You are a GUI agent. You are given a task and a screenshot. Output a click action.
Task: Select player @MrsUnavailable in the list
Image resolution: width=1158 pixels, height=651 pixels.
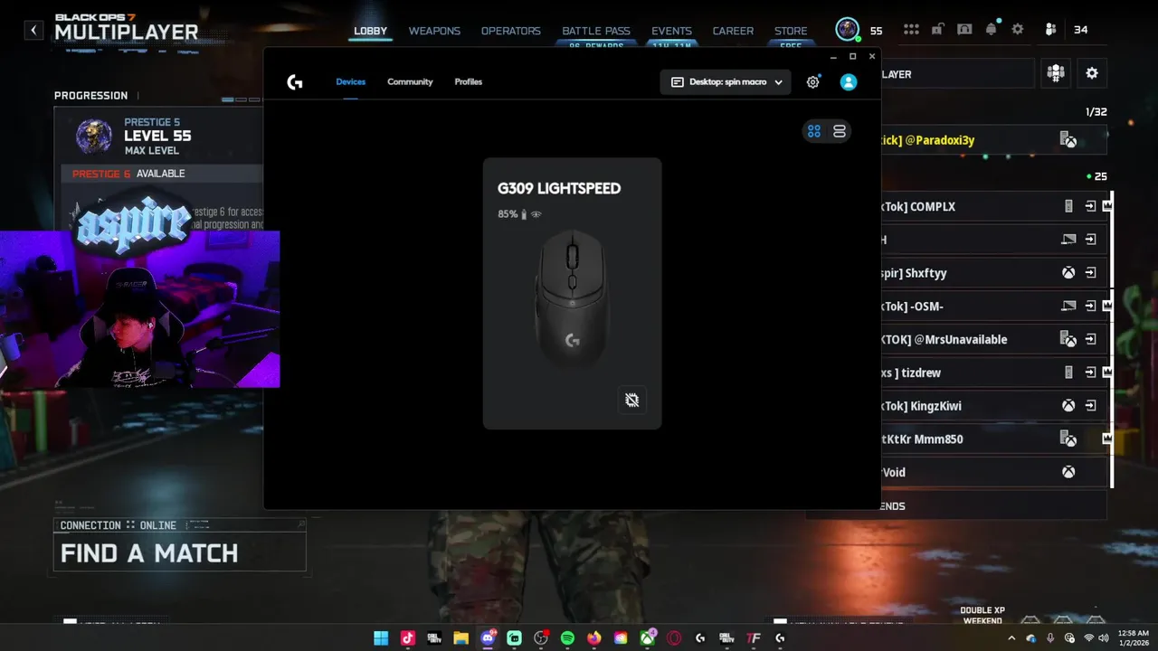993,339
